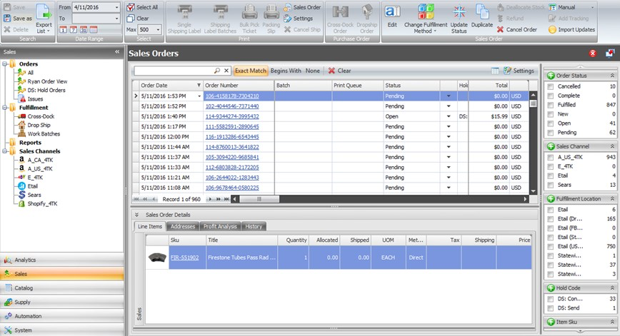Go to next record in grid navigator
Screen dimensions: 620x336
[x=210, y=200]
